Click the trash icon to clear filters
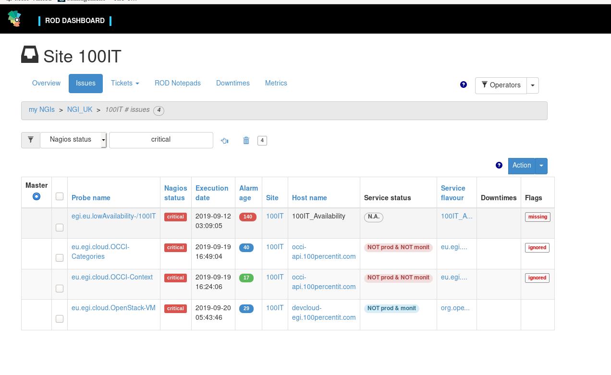 pyautogui.click(x=246, y=141)
